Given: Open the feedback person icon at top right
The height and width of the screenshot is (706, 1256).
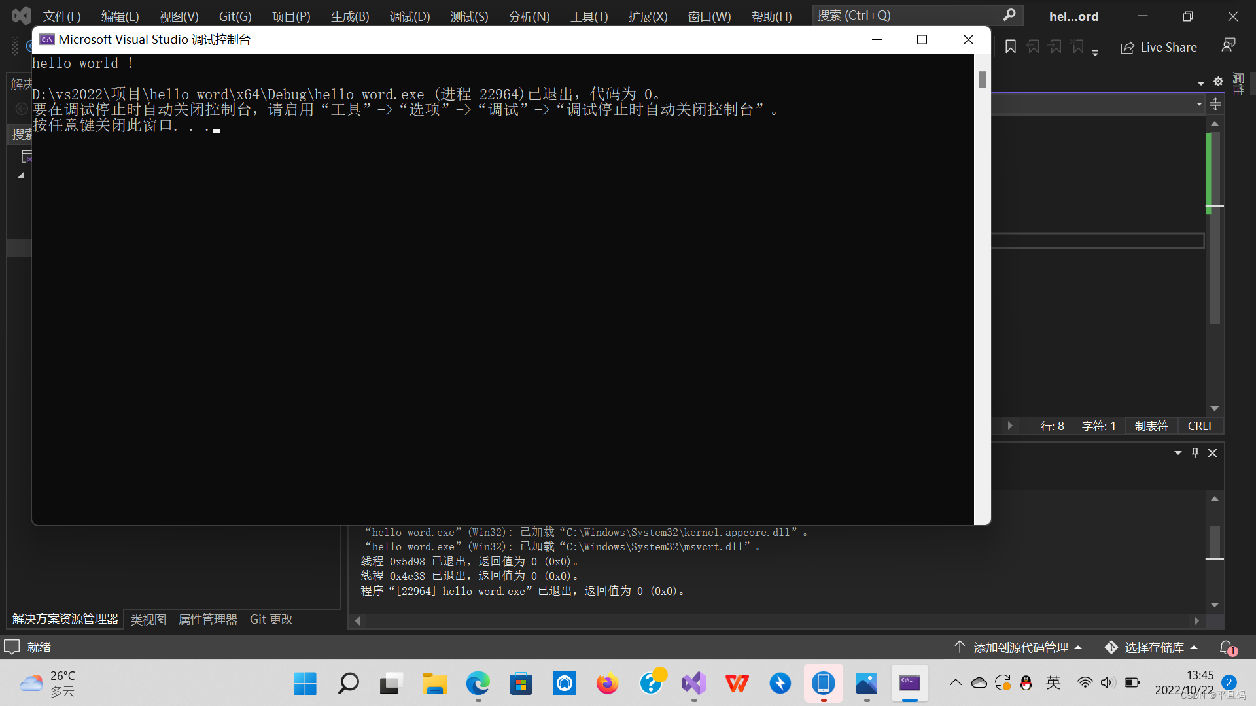Looking at the screenshot, I should click(x=1228, y=45).
